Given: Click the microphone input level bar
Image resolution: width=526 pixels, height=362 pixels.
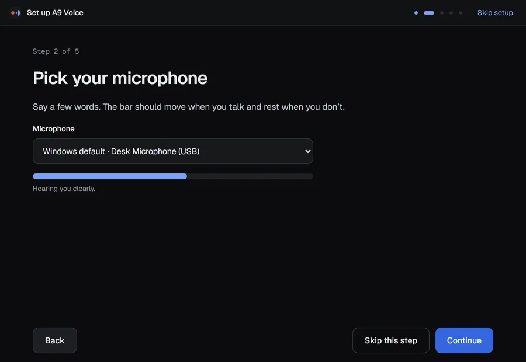Looking at the screenshot, I should click(x=173, y=176).
